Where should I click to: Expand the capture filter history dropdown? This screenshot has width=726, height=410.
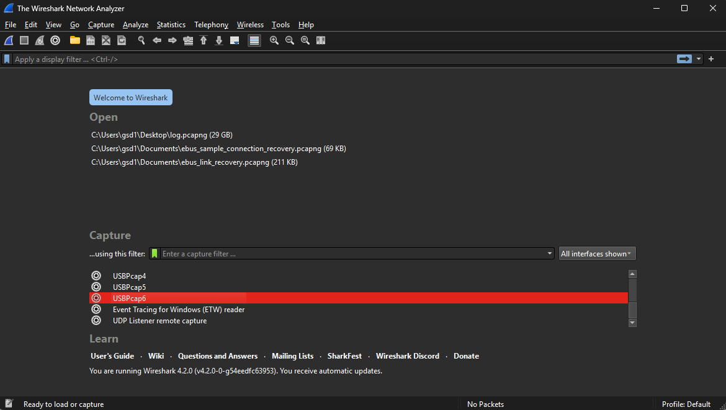coord(550,254)
